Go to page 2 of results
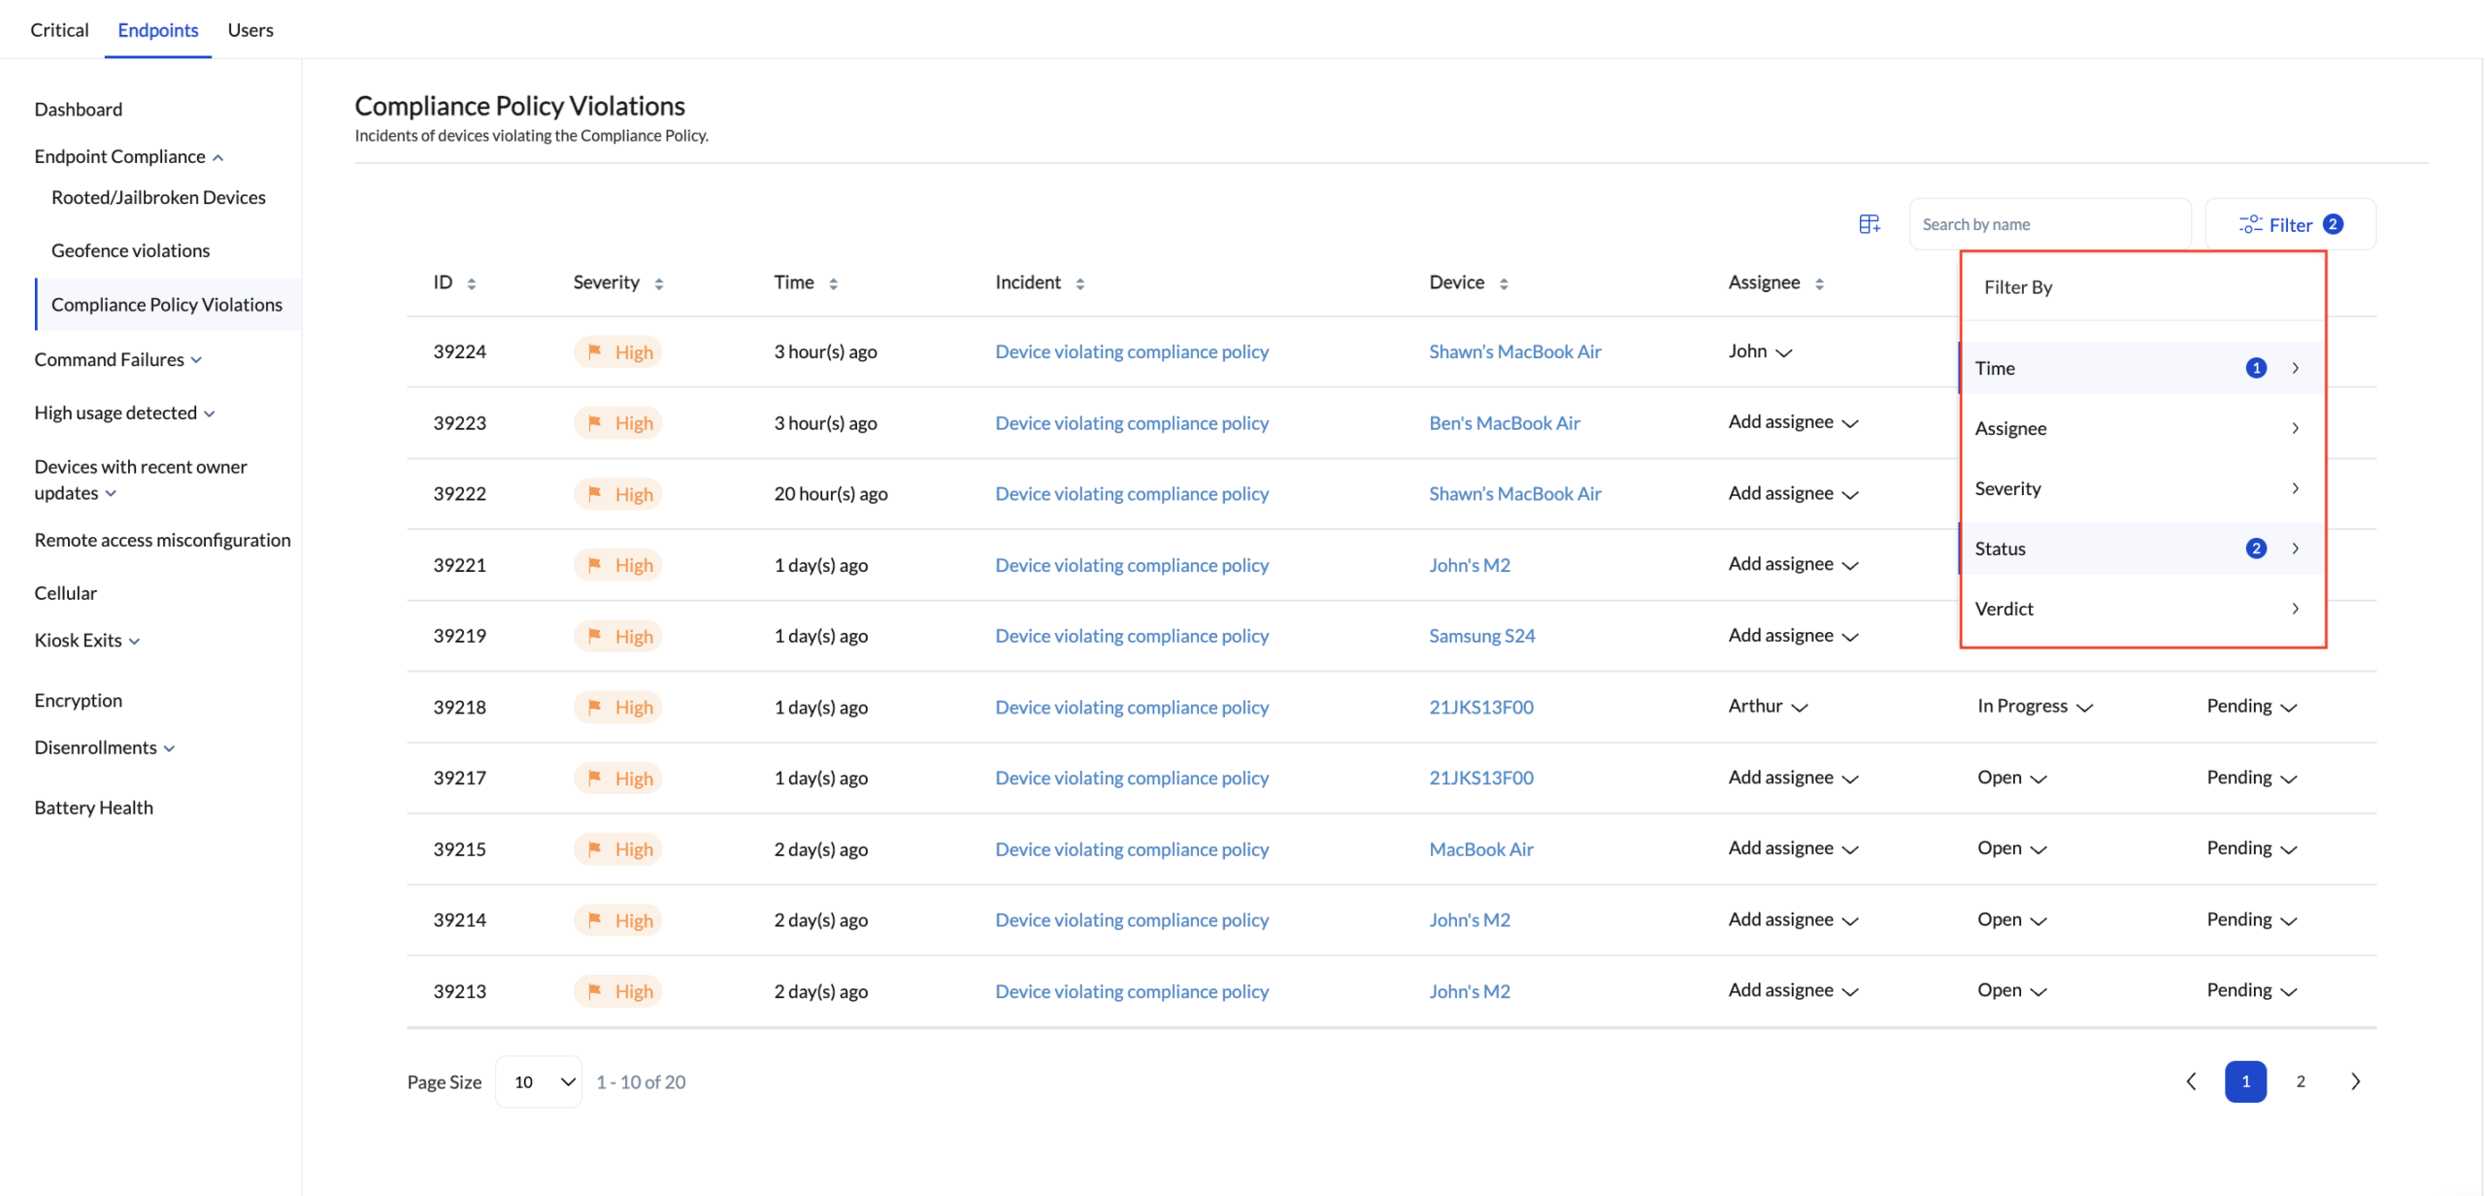This screenshot has width=2485, height=1196. point(2301,1081)
